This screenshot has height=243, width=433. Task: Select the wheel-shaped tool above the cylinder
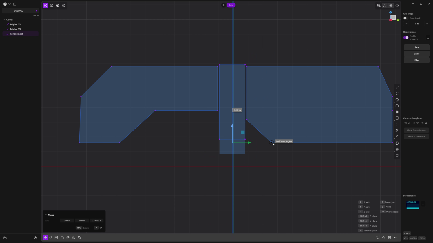pyautogui.click(x=397, y=149)
